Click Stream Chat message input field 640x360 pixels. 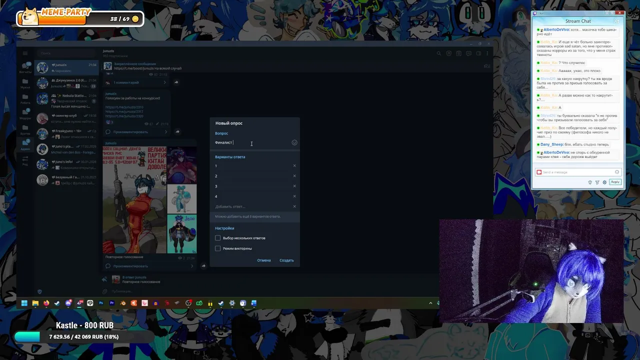[577, 172]
